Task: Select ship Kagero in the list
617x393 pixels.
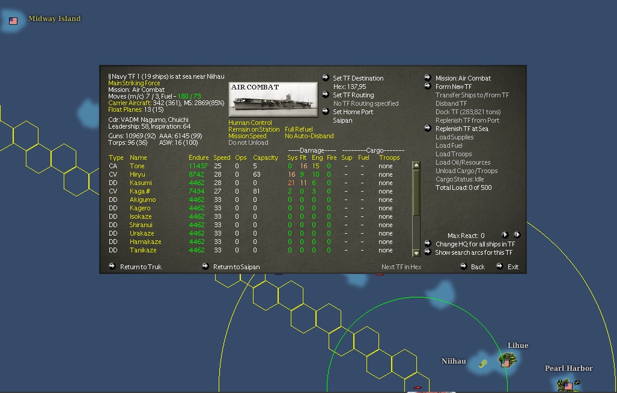Action: pos(140,208)
